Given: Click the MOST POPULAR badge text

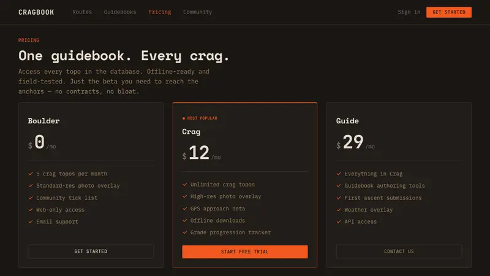Looking at the screenshot, I should (202, 118).
